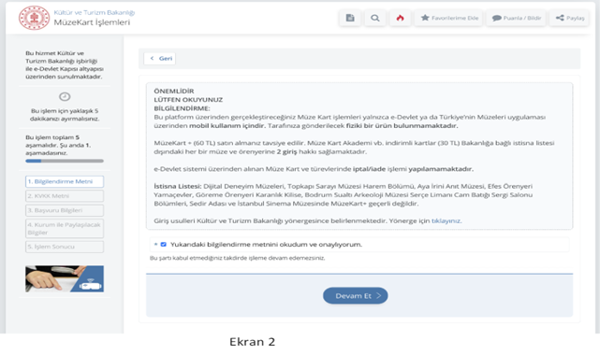Click the clock icon in sidebar
600x355 pixels.
pyautogui.click(x=65, y=96)
